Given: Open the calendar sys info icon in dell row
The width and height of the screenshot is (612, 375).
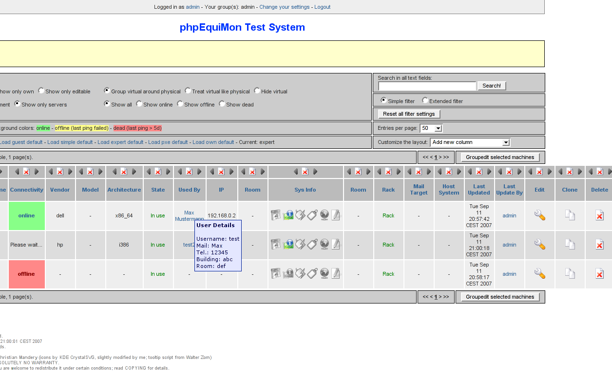Looking at the screenshot, I should pyautogui.click(x=276, y=215).
